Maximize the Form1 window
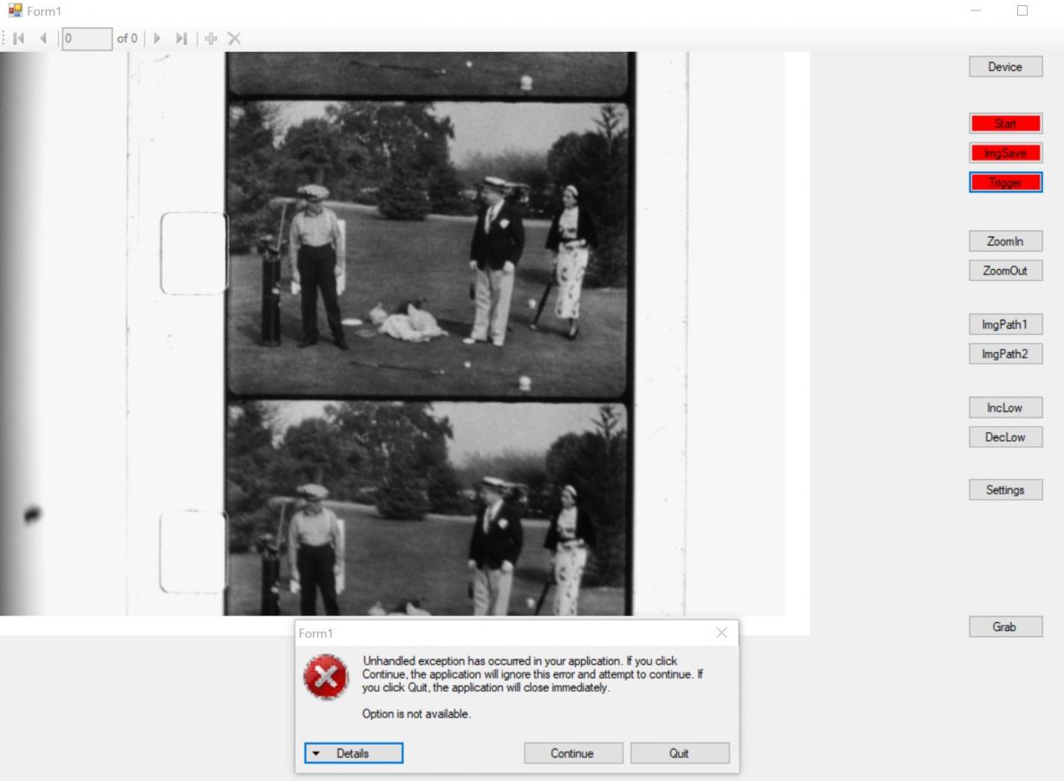 coord(1022,10)
